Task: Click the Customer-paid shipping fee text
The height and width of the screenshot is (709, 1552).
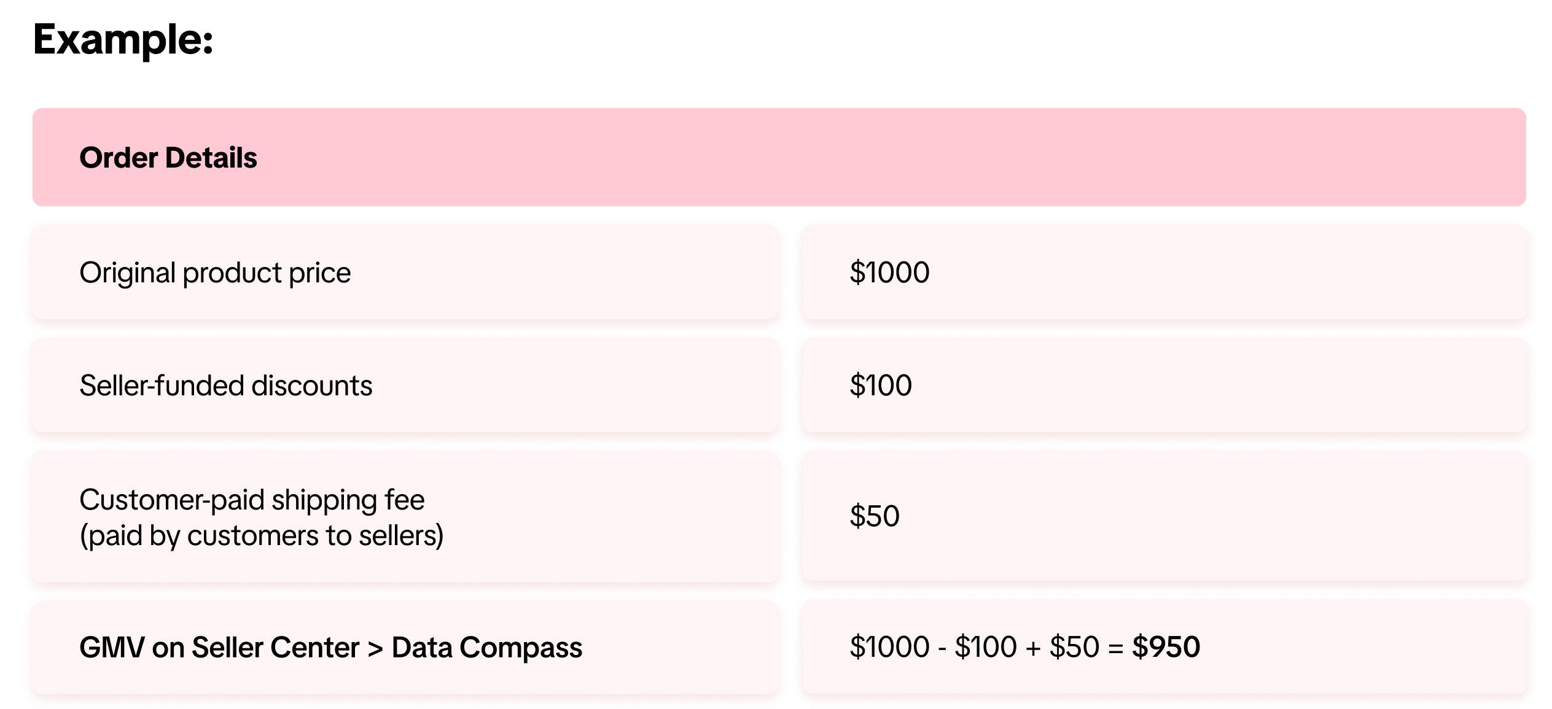Action: [x=252, y=500]
